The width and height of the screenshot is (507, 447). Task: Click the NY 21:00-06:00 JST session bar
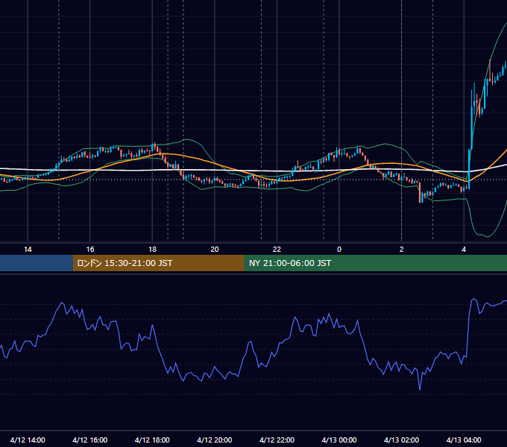pyautogui.click(x=375, y=263)
